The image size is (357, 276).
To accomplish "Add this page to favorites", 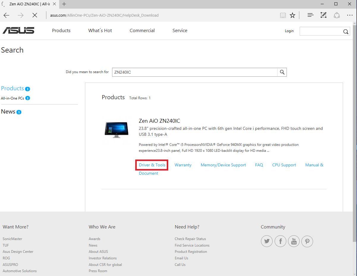I will pos(292,15).
